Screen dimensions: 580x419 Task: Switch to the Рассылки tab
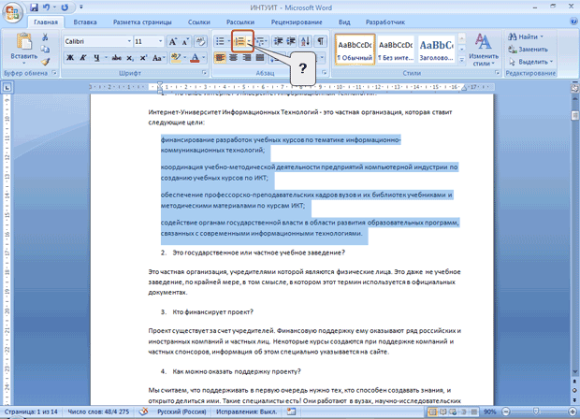click(240, 22)
